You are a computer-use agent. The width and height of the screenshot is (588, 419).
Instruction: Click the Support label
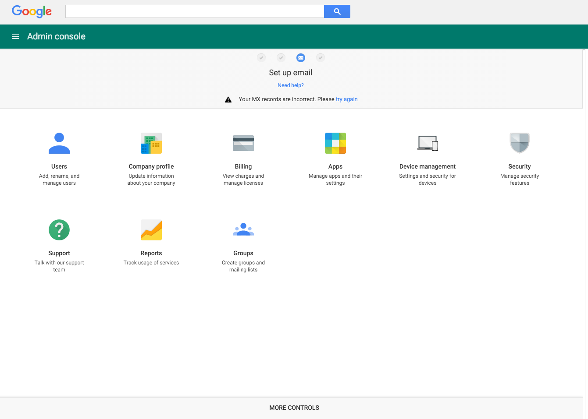tap(59, 253)
